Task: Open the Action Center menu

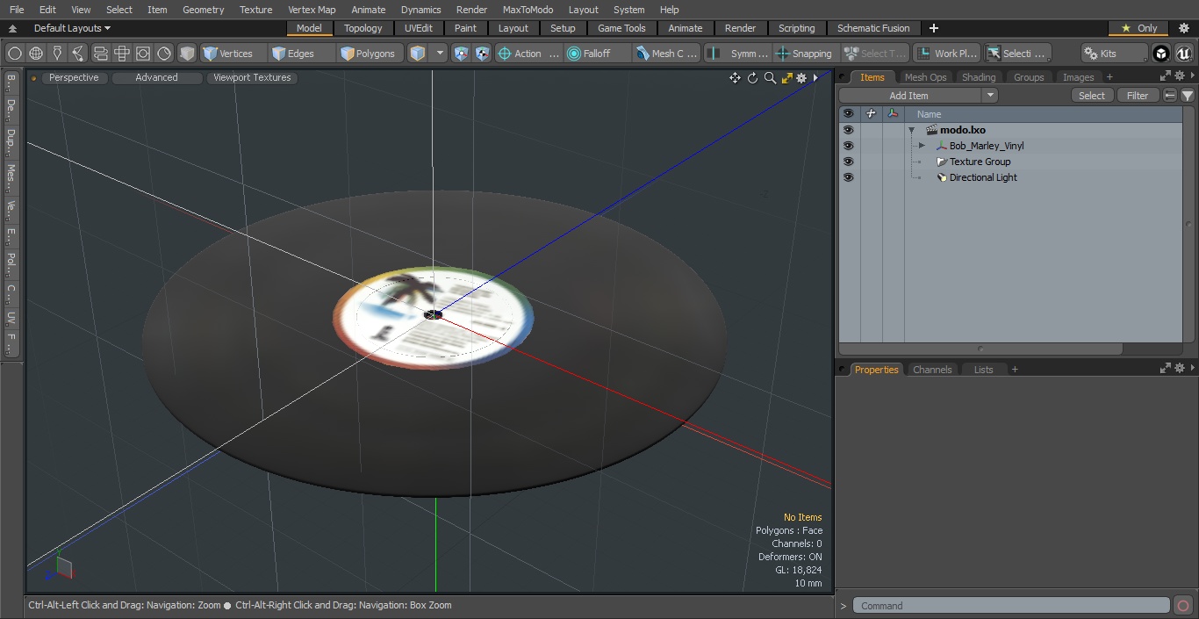Action: [528, 54]
